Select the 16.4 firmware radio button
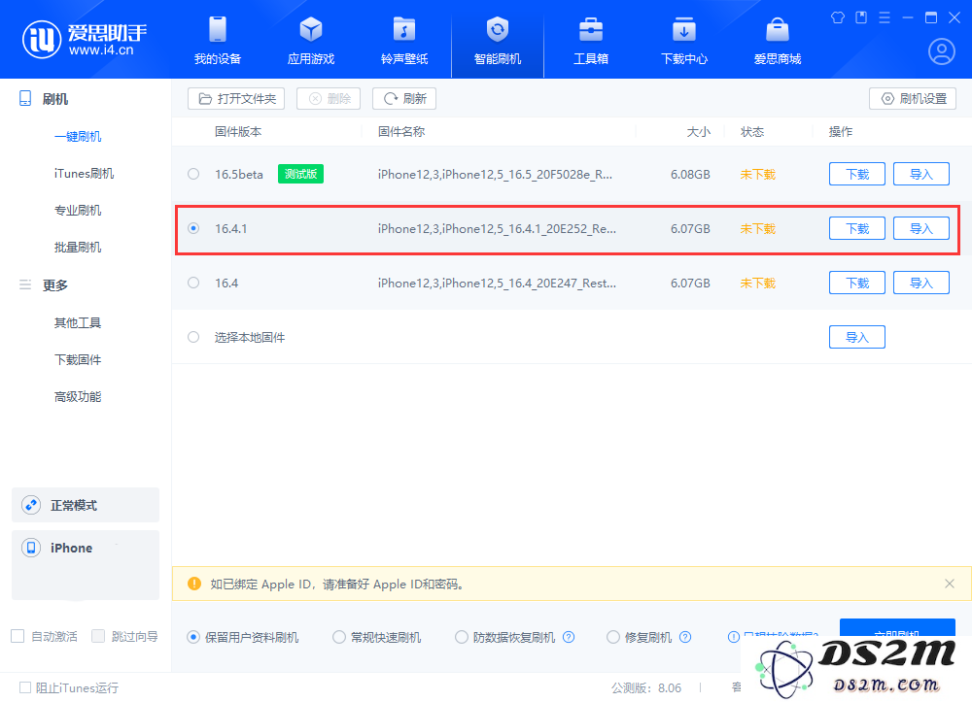Screen dimensions: 972x702 click(193, 283)
